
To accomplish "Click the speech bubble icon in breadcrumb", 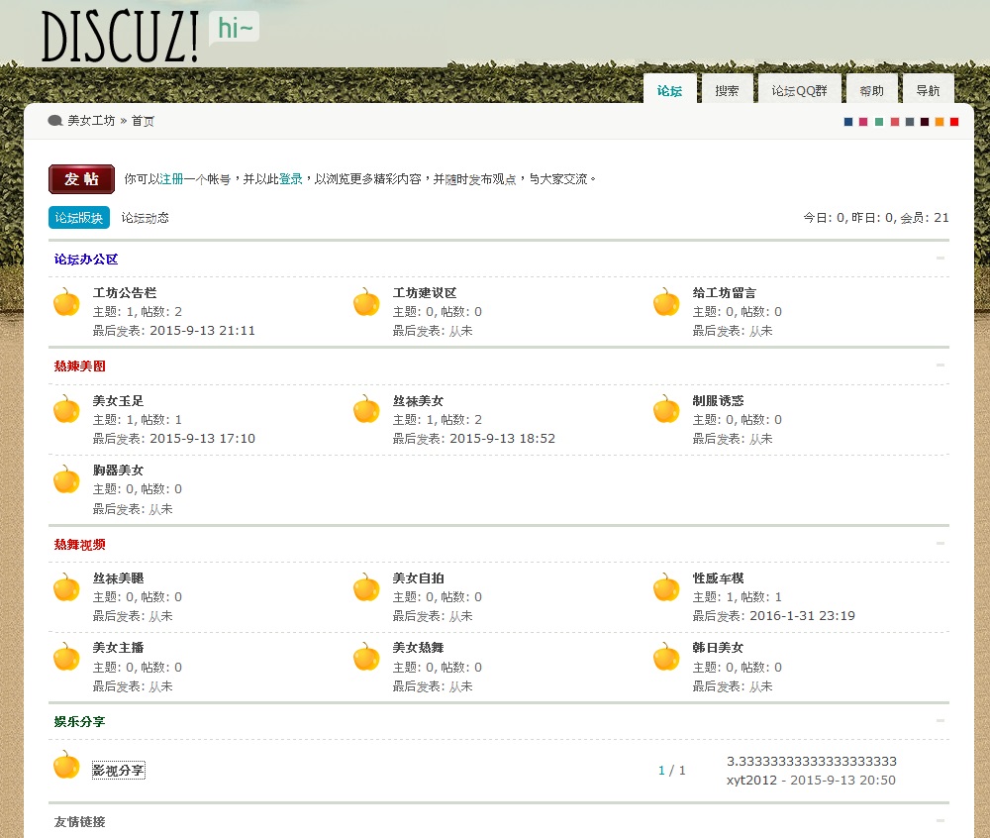I will (55, 121).
